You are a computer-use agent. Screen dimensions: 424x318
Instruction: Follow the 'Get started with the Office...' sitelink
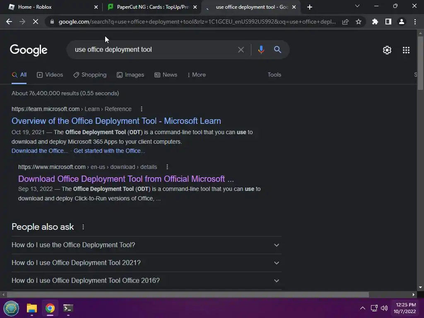[109, 151]
